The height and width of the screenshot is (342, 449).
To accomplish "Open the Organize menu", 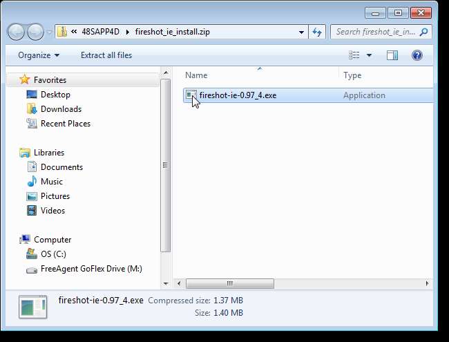I will [39, 55].
